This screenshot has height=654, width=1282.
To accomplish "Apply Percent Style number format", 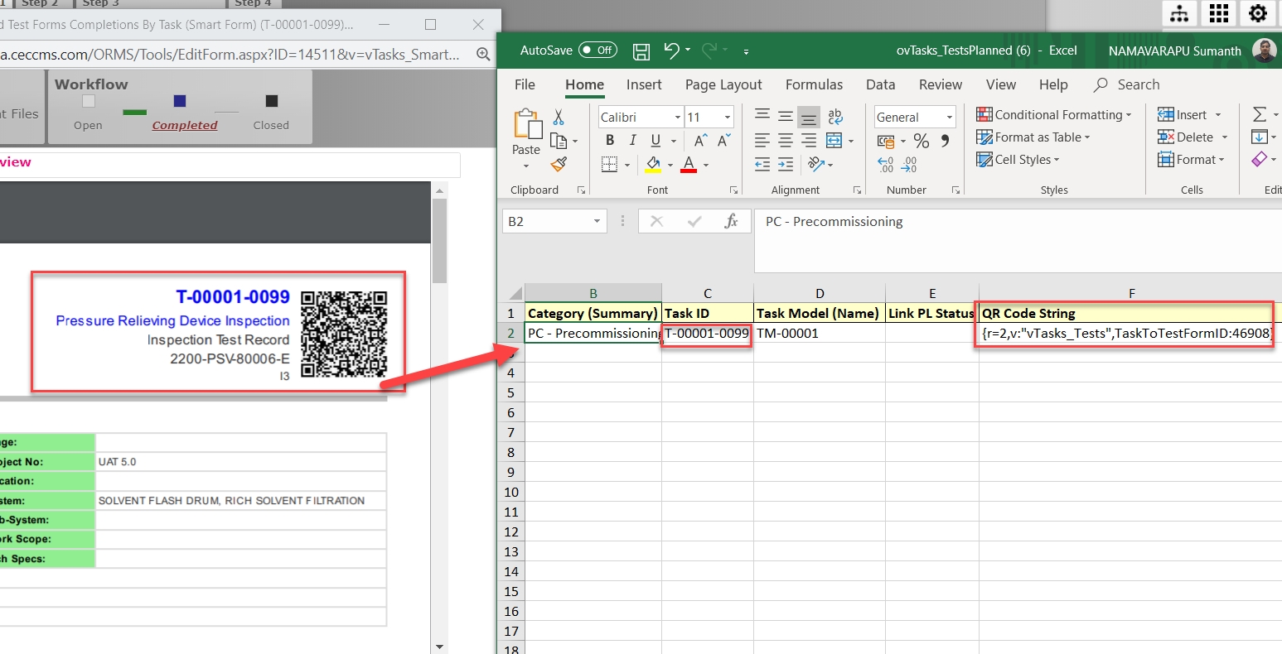I will 922,142.
